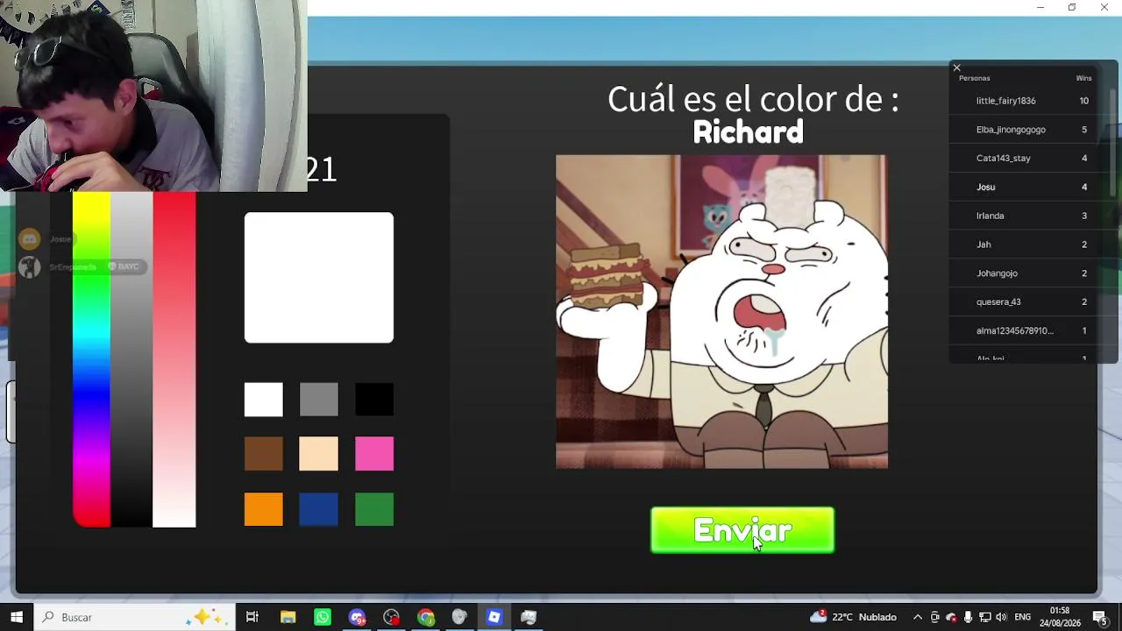
Task: Click the large white color preview box
Action: click(x=319, y=278)
